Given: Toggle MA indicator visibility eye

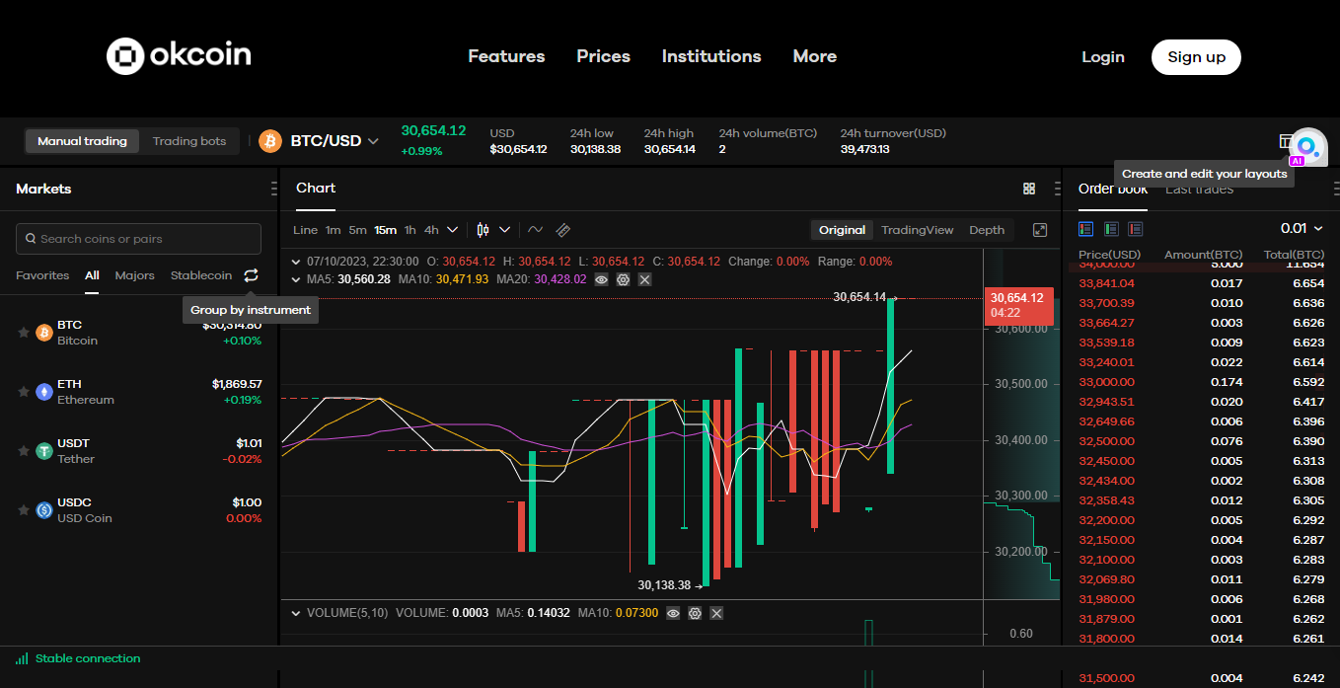Looking at the screenshot, I should (x=601, y=279).
